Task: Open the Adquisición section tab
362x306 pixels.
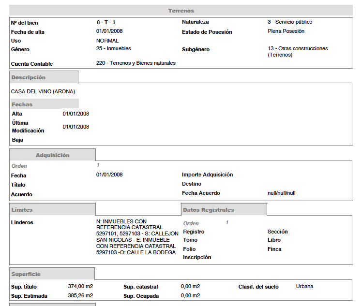Action: point(52,155)
